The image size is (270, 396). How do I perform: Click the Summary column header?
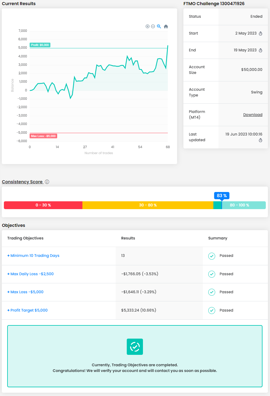coord(218,238)
